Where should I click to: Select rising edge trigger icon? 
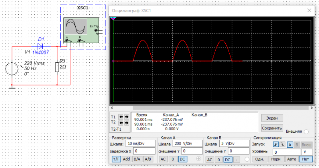click(x=276, y=145)
